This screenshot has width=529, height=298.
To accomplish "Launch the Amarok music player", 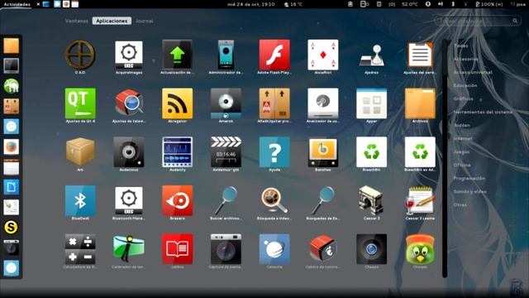I will click(226, 103).
